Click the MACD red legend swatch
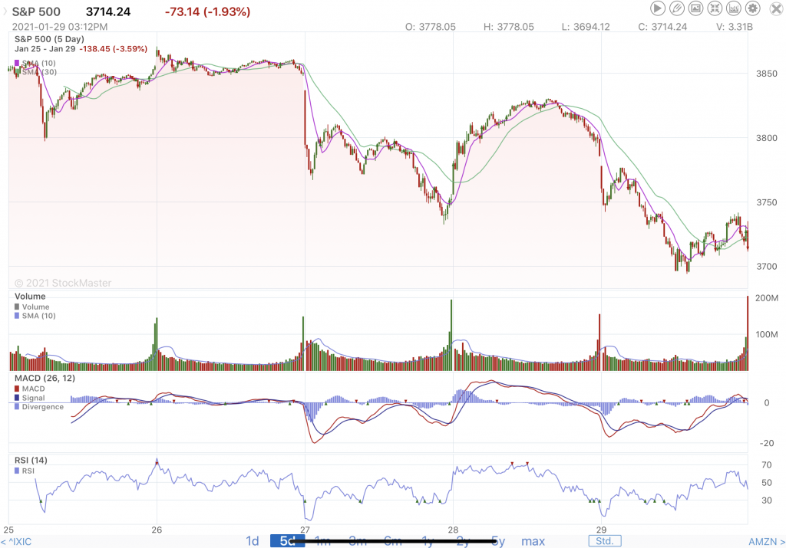786x548 pixels. [18, 389]
